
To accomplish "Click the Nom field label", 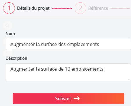I will pyautogui.click(x=10, y=34).
